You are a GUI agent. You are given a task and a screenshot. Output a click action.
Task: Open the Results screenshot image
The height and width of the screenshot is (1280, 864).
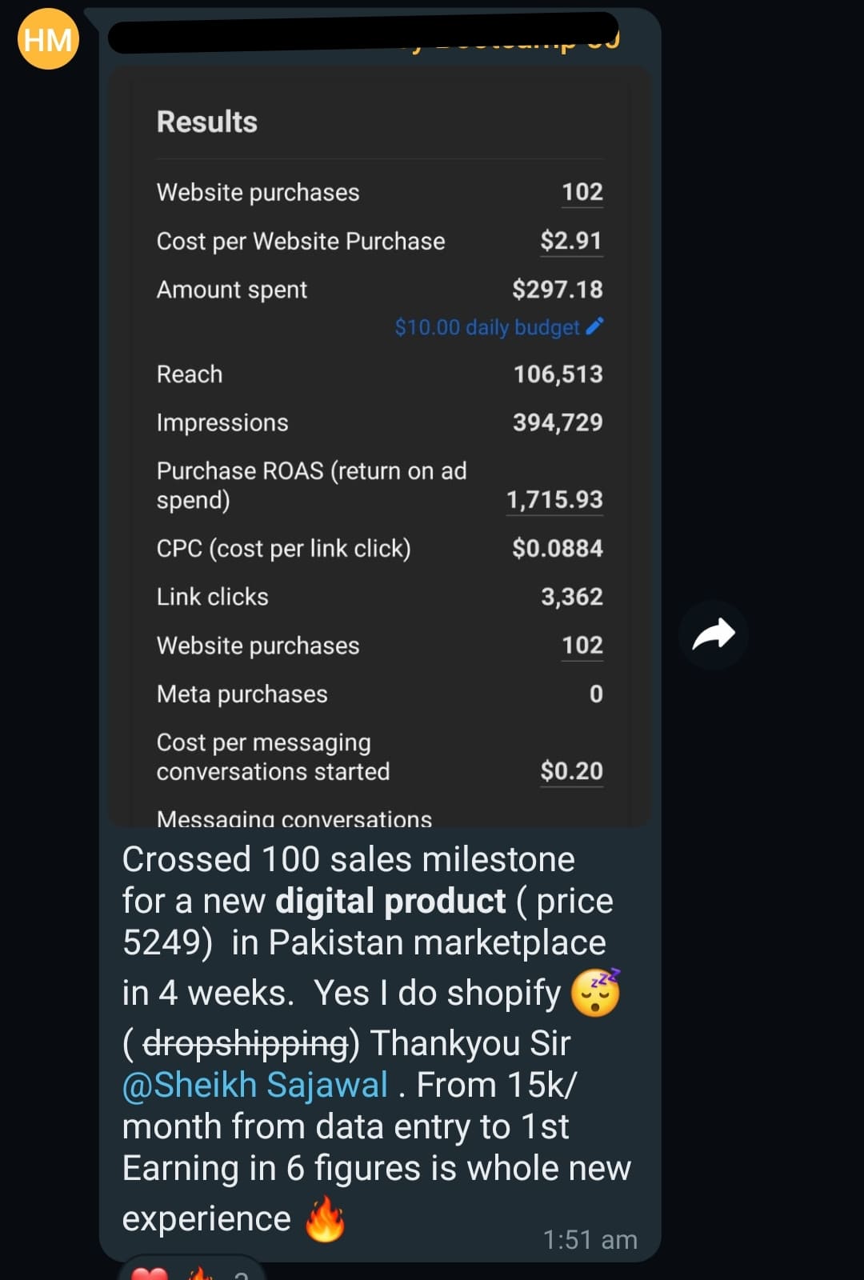tap(380, 440)
